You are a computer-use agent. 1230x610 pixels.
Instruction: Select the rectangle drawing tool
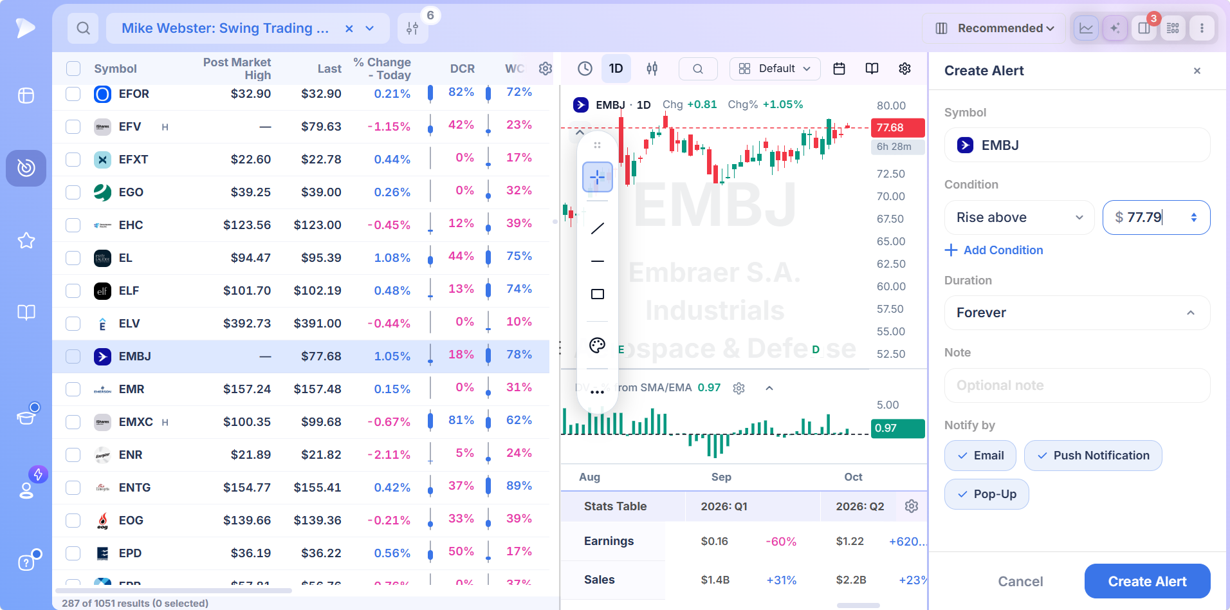point(598,294)
